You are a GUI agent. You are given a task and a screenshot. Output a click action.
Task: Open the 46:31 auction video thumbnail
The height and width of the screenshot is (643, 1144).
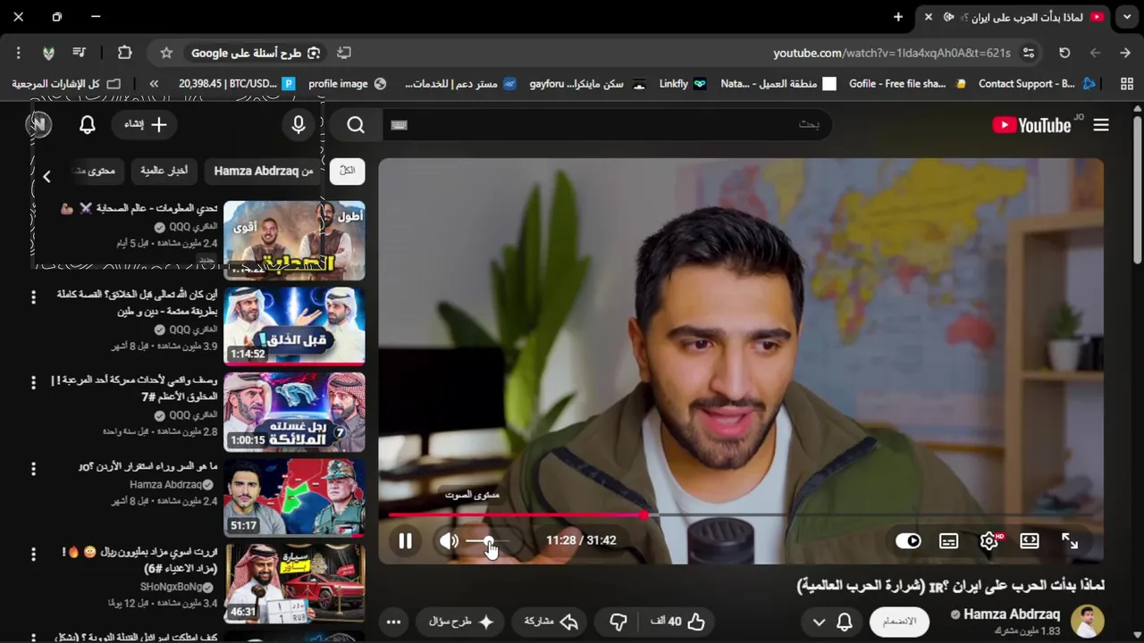pyautogui.click(x=294, y=584)
